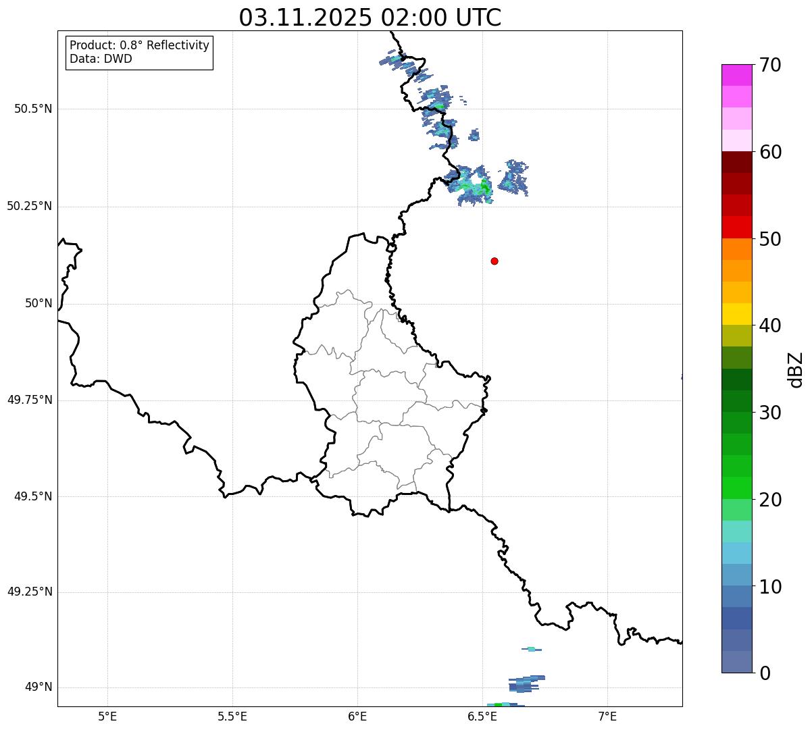
Task: Click the Product: 0.8° Reflectivity label
Action: pyautogui.click(x=140, y=45)
